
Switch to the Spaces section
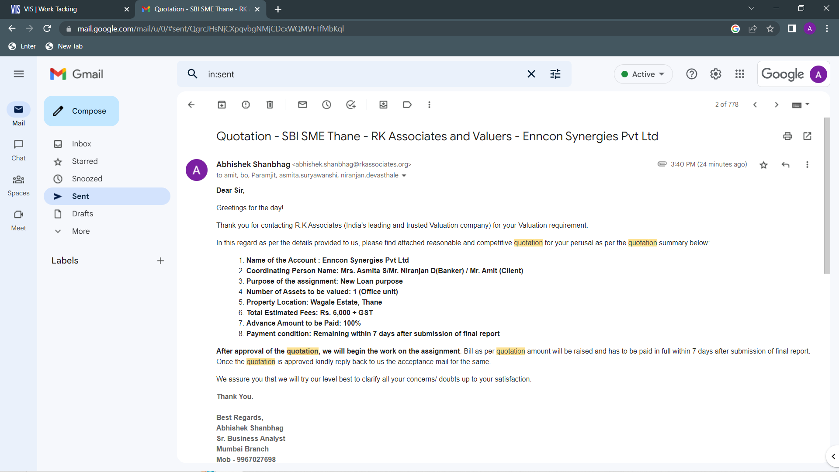tap(18, 185)
